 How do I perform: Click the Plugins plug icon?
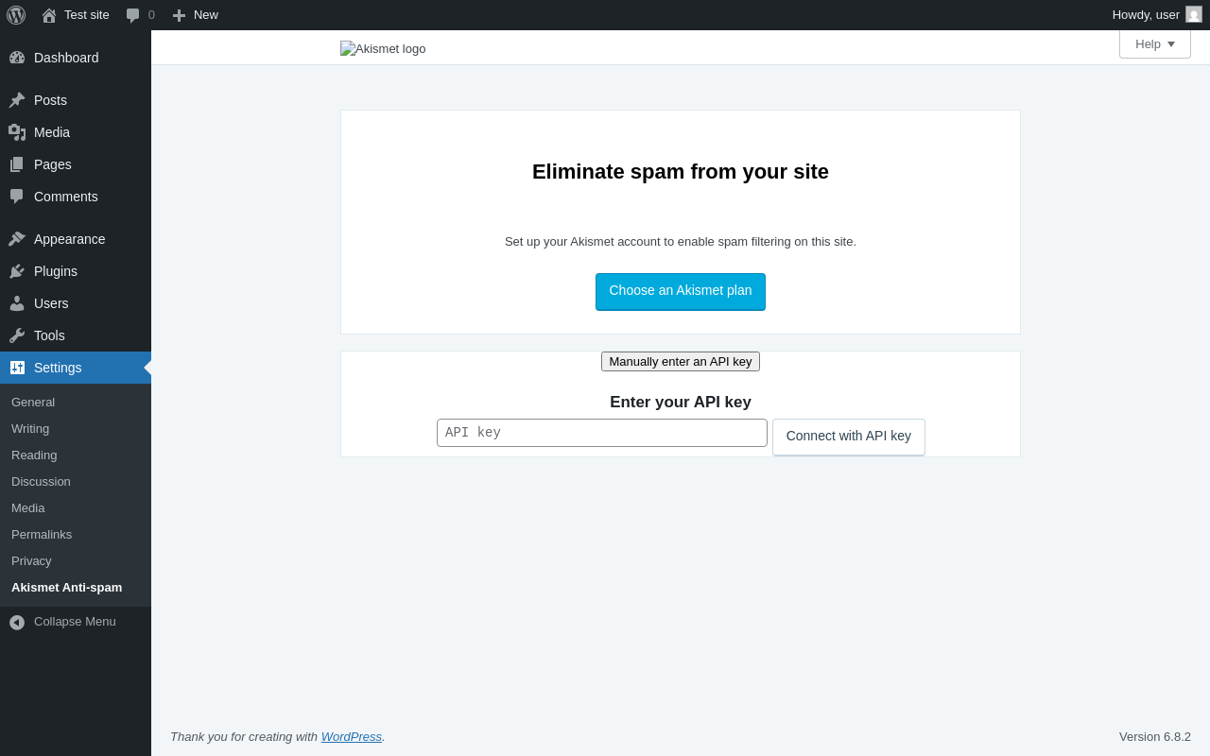click(x=17, y=271)
